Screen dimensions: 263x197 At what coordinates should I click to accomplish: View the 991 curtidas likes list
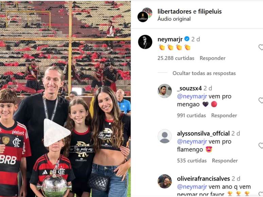coord(191,115)
